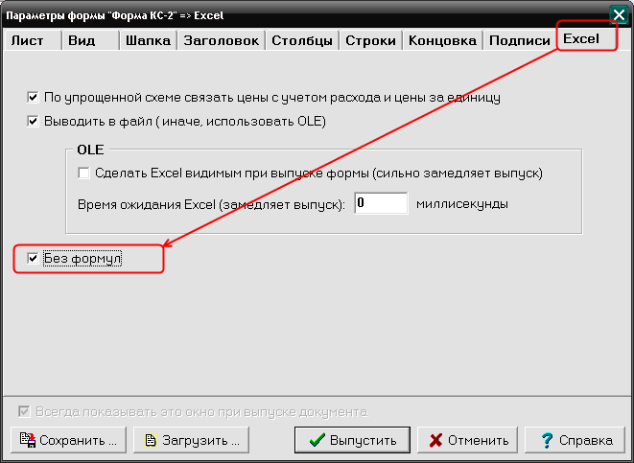Select the Excel tab

tap(580, 39)
